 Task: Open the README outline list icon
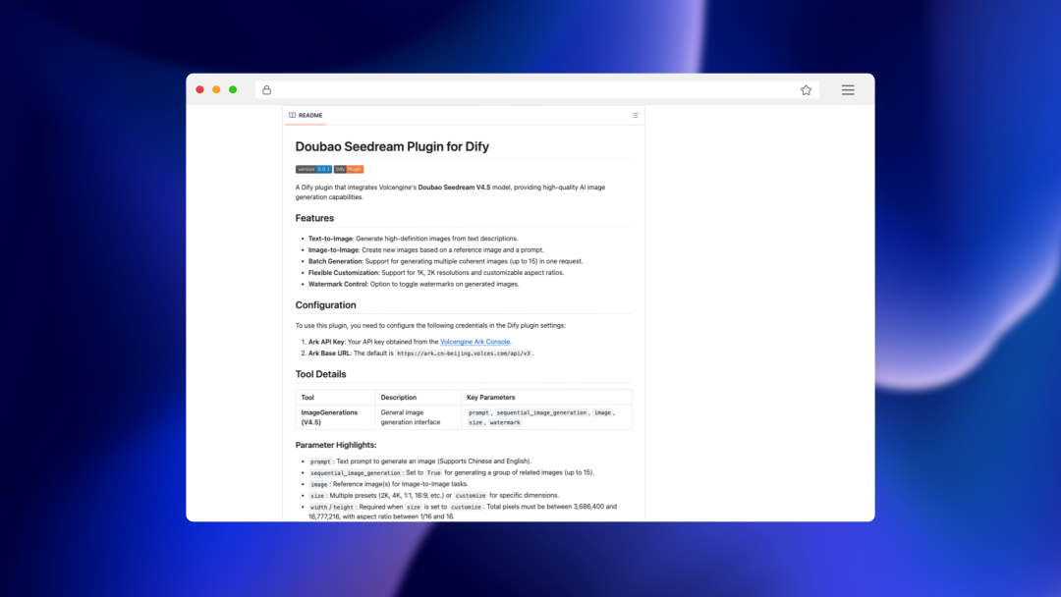[x=635, y=116]
